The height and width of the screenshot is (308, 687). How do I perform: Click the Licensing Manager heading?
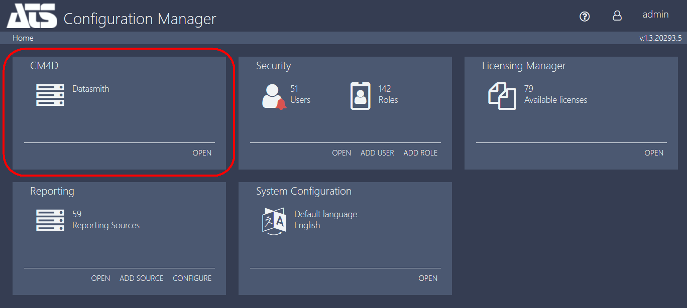524,66
